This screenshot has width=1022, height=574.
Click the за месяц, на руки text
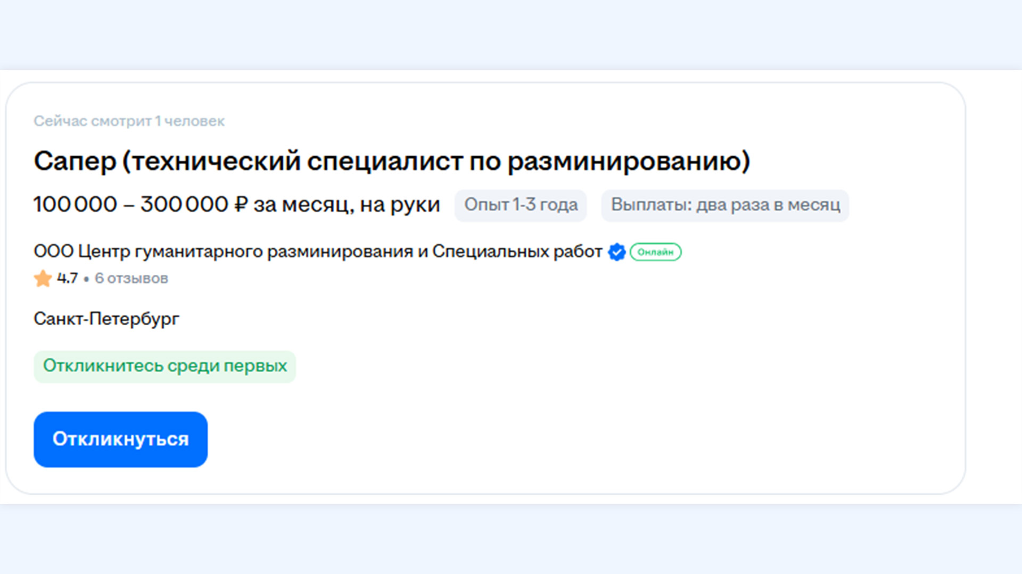(x=347, y=205)
